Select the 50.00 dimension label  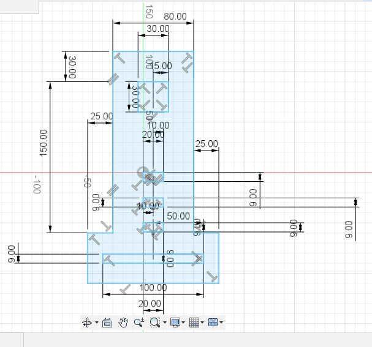point(178,216)
